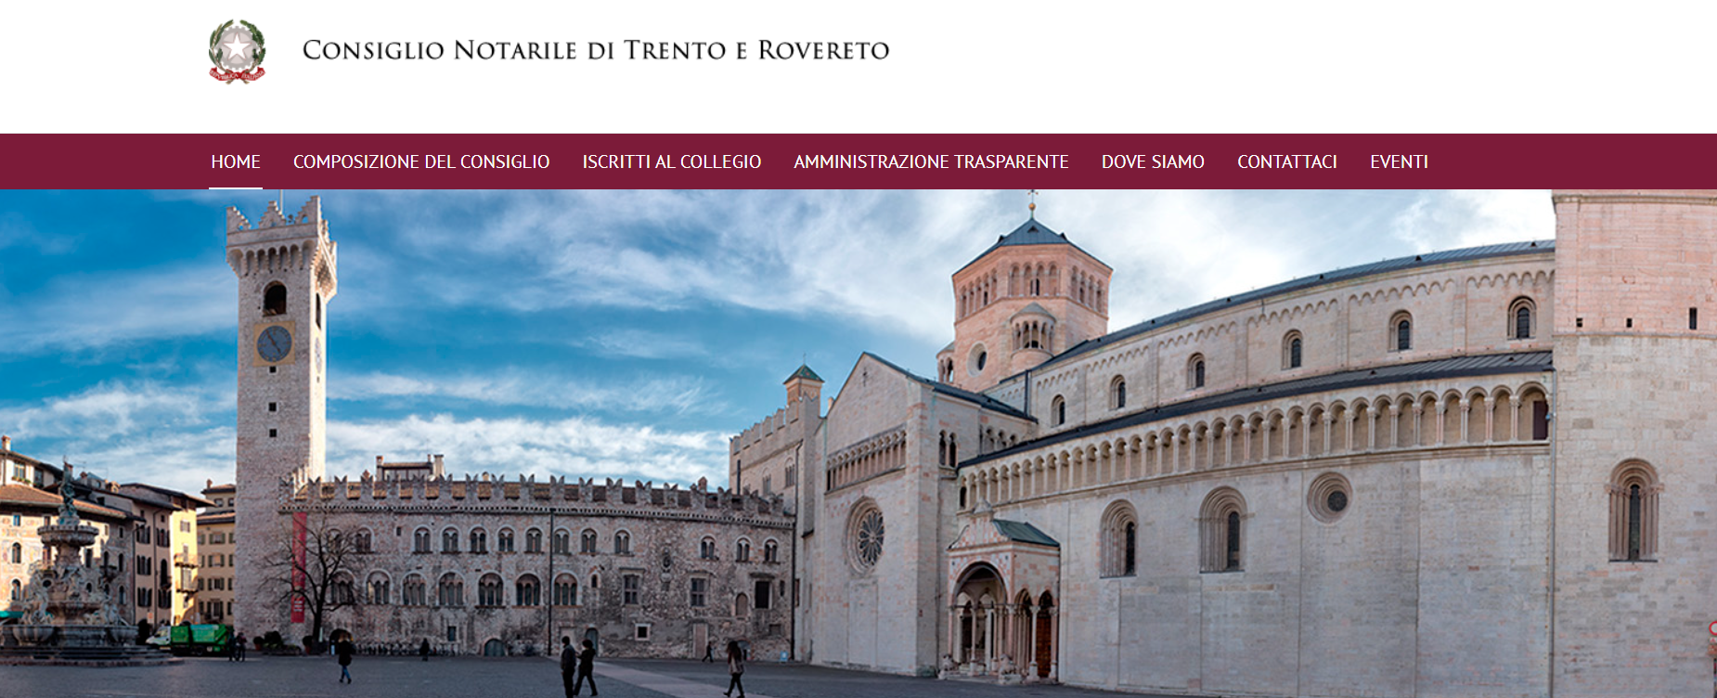
Task: Navigate to Dove Siamo
Action: tap(1153, 162)
